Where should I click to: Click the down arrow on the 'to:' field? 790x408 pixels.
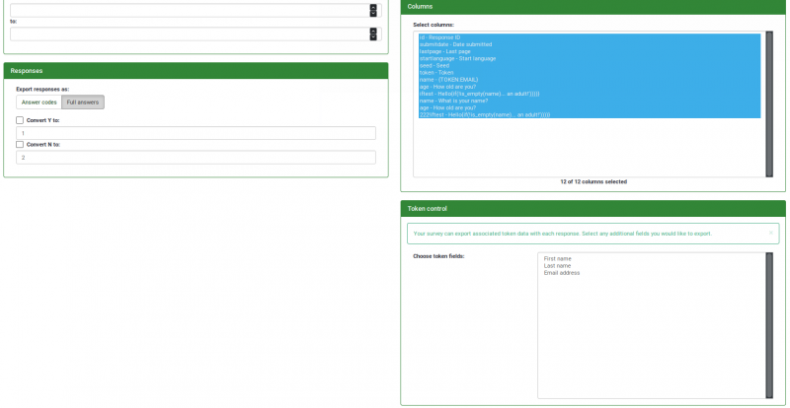pos(372,36)
